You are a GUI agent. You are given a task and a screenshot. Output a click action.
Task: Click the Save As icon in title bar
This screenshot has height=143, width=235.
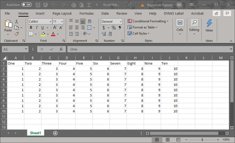pyautogui.click(x=46, y=5)
